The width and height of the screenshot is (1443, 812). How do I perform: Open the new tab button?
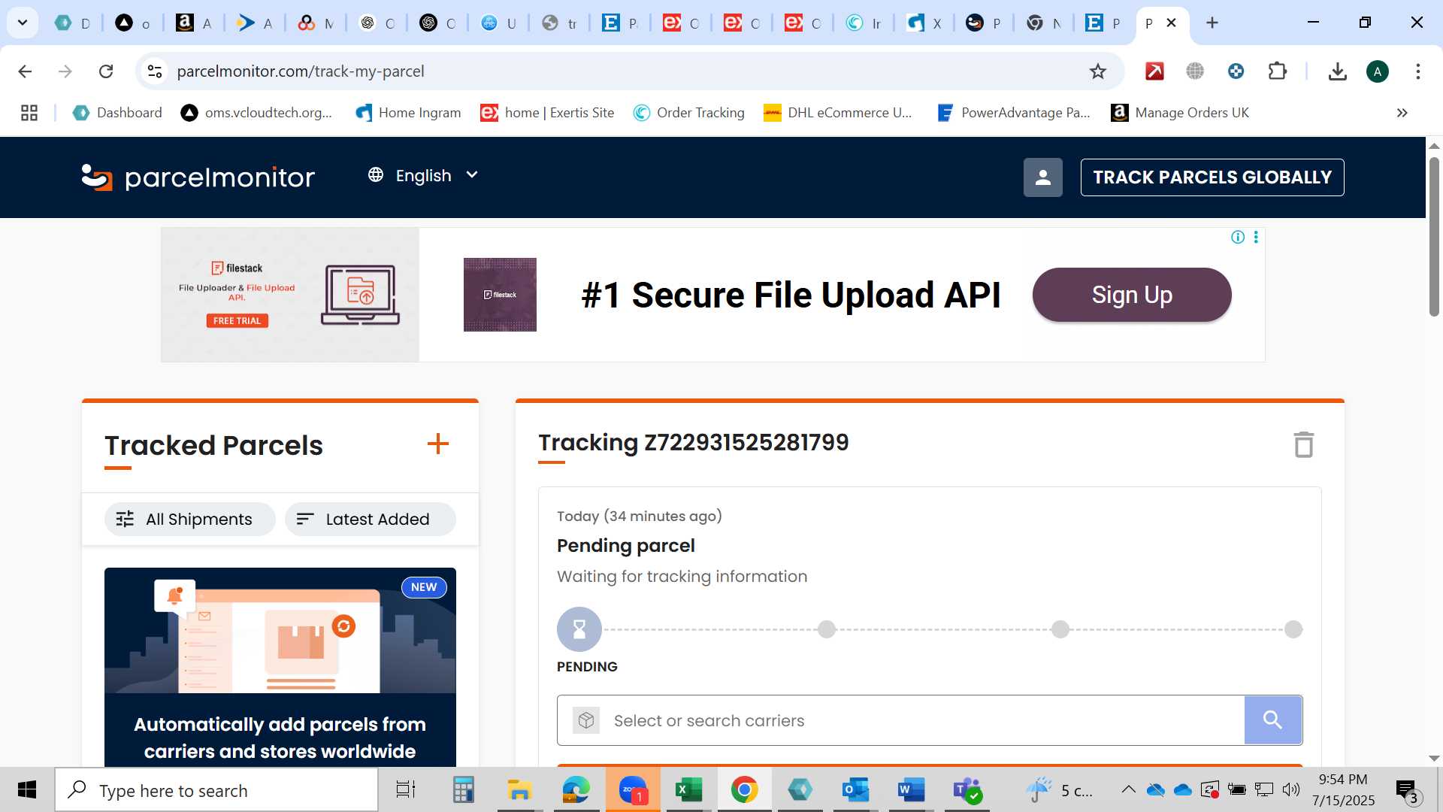1212,23
